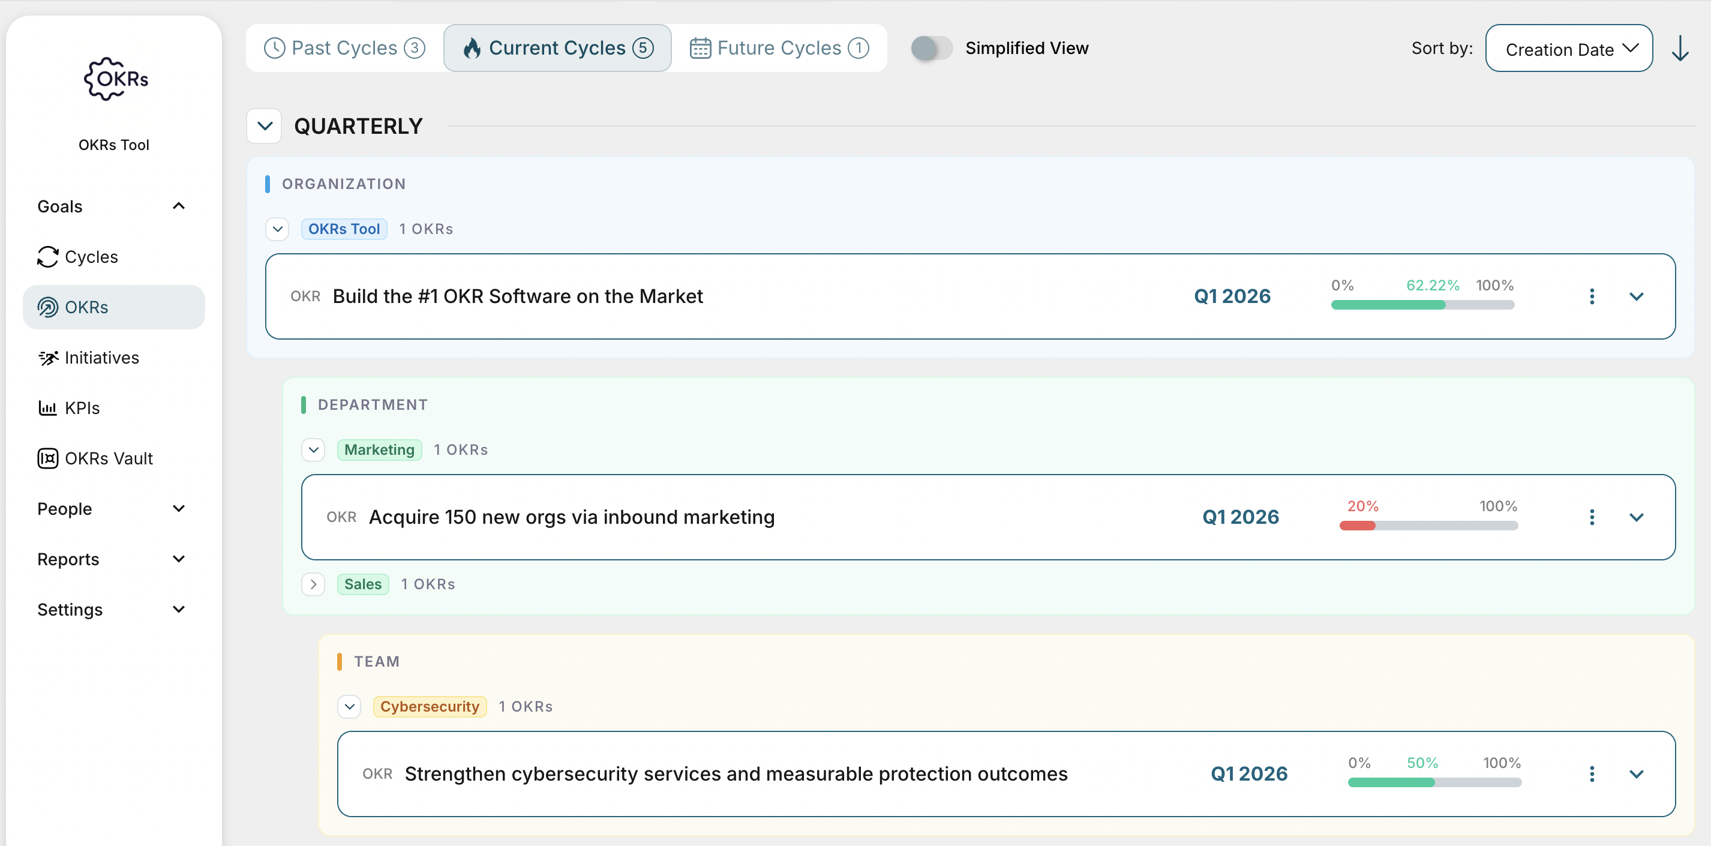Select the Cycles icon in the sidebar
Viewport: 1711px width, 846px height.
coord(47,256)
